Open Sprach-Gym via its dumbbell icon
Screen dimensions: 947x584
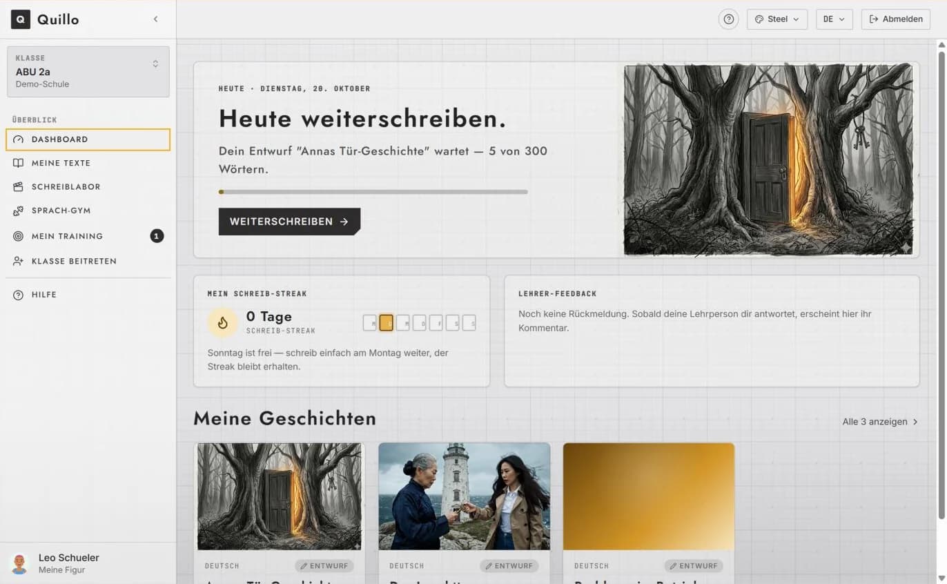(19, 211)
